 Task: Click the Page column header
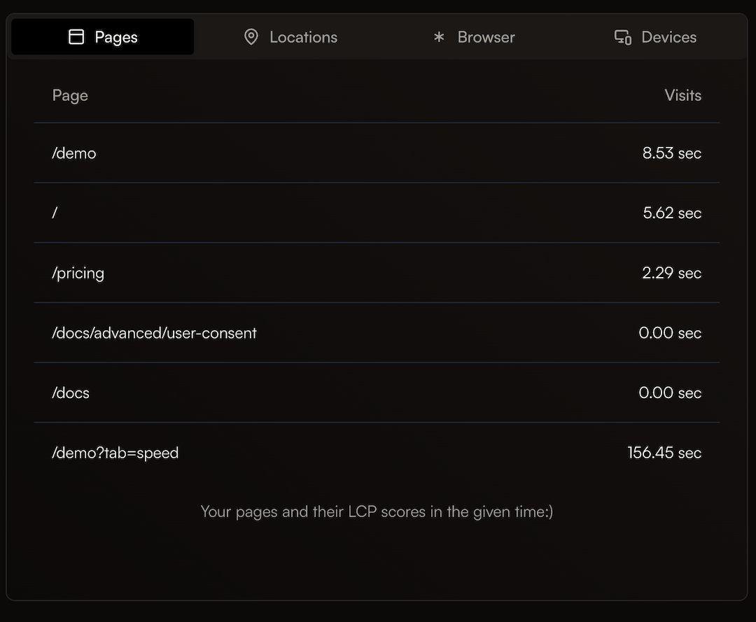click(70, 95)
